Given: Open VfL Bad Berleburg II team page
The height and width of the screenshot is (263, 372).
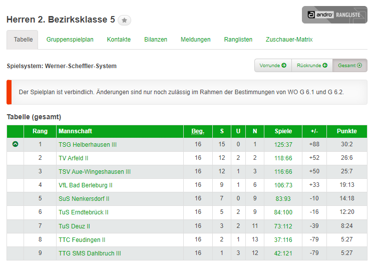Looking at the screenshot, I should pyautogui.click(x=86, y=185).
